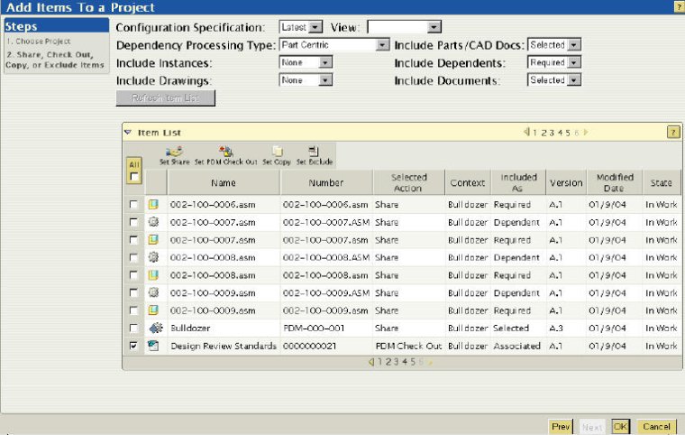Viewport: 685px width, 435px height.
Task: Click the Prev button
Action: 561,426
